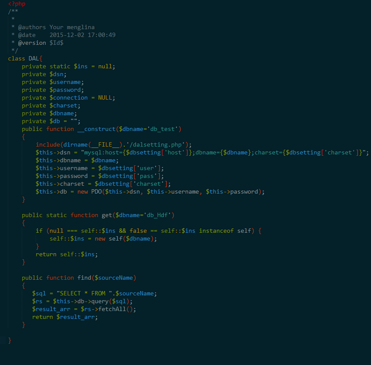Click the return $result_arr; line

pos(65,317)
